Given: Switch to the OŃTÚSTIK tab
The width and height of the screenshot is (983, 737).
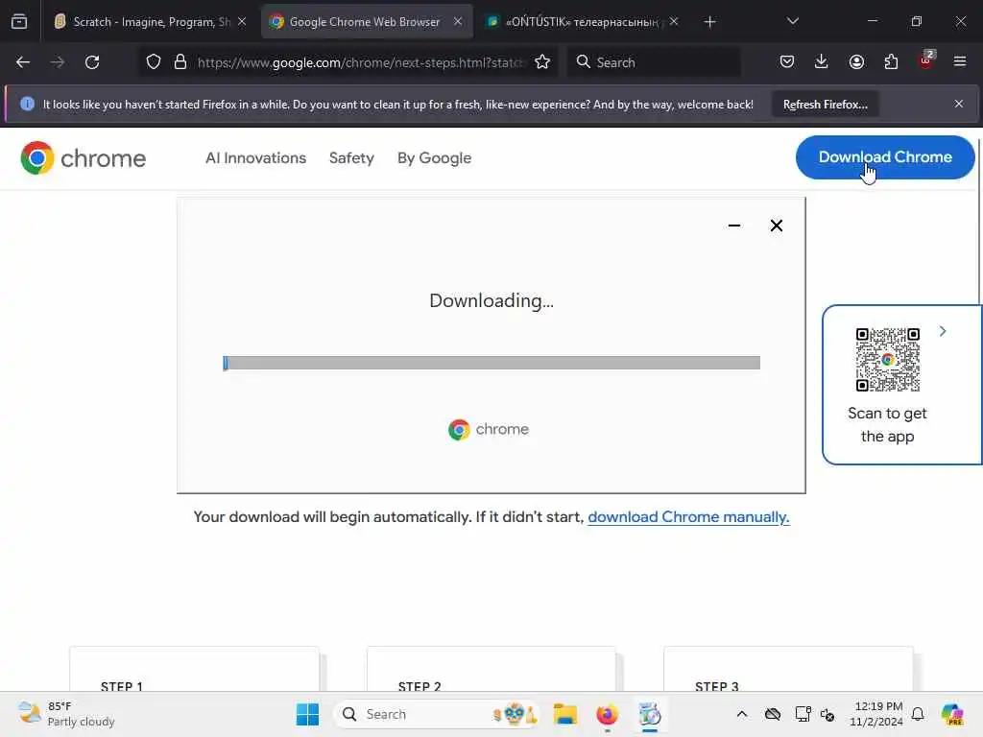Looking at the screenshot, I should (x=582, y=22).
